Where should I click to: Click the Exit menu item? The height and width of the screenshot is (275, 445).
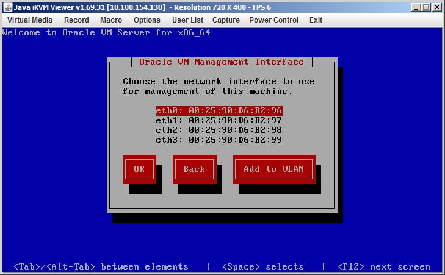316,20
